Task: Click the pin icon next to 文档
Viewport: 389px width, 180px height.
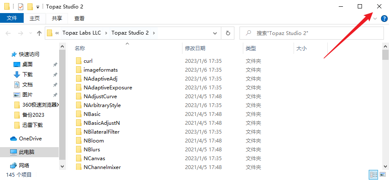Action: tap(55, 85)
